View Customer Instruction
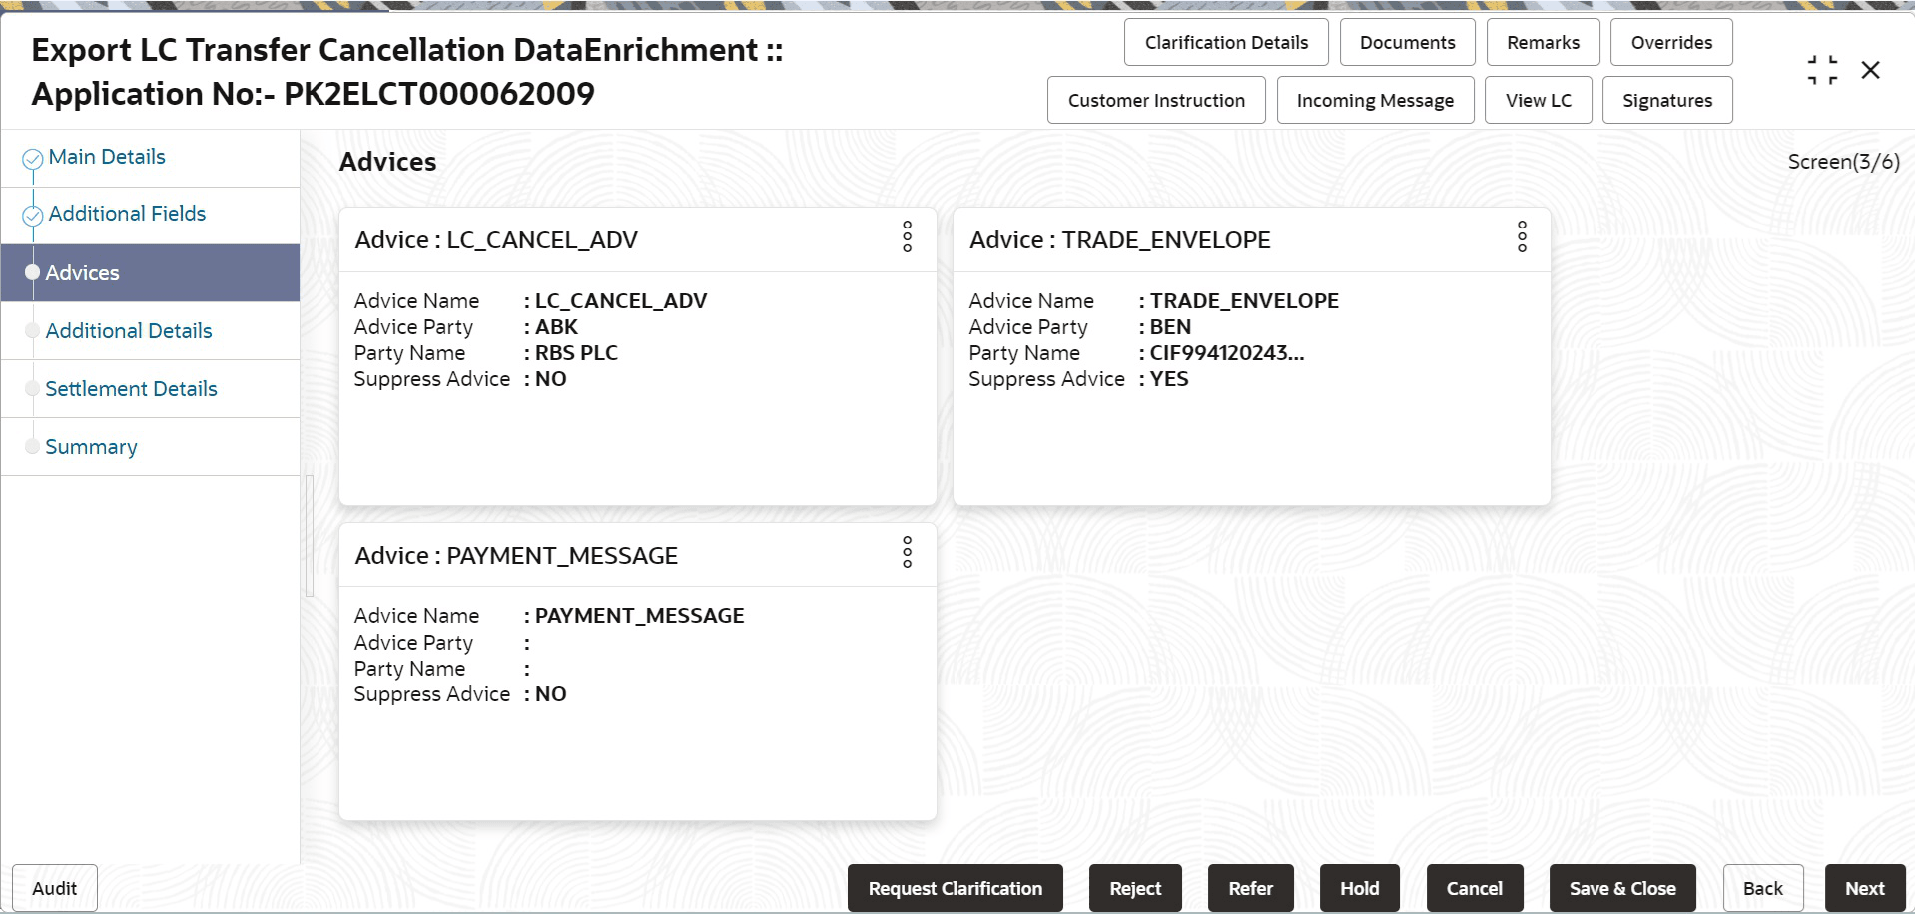This screenshot has height=914, width=1915. [x=1156, y=101]
